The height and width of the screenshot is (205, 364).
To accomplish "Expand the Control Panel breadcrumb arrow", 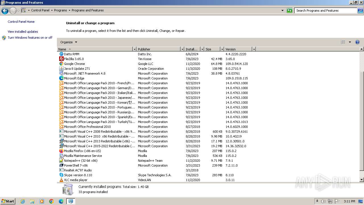I will coord(52,11).
